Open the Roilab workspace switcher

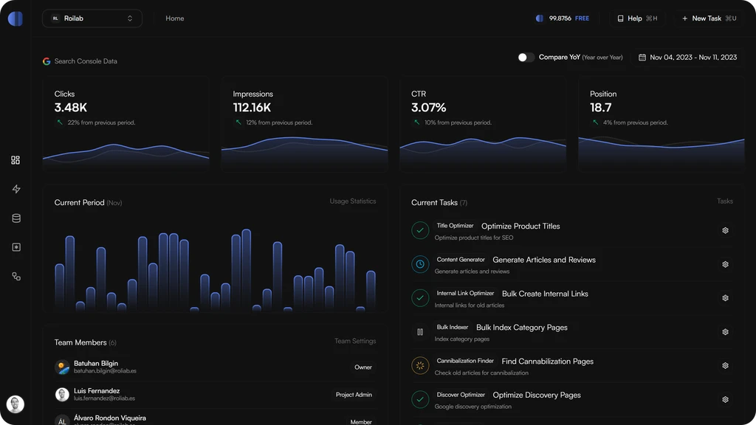click(92, 18)
